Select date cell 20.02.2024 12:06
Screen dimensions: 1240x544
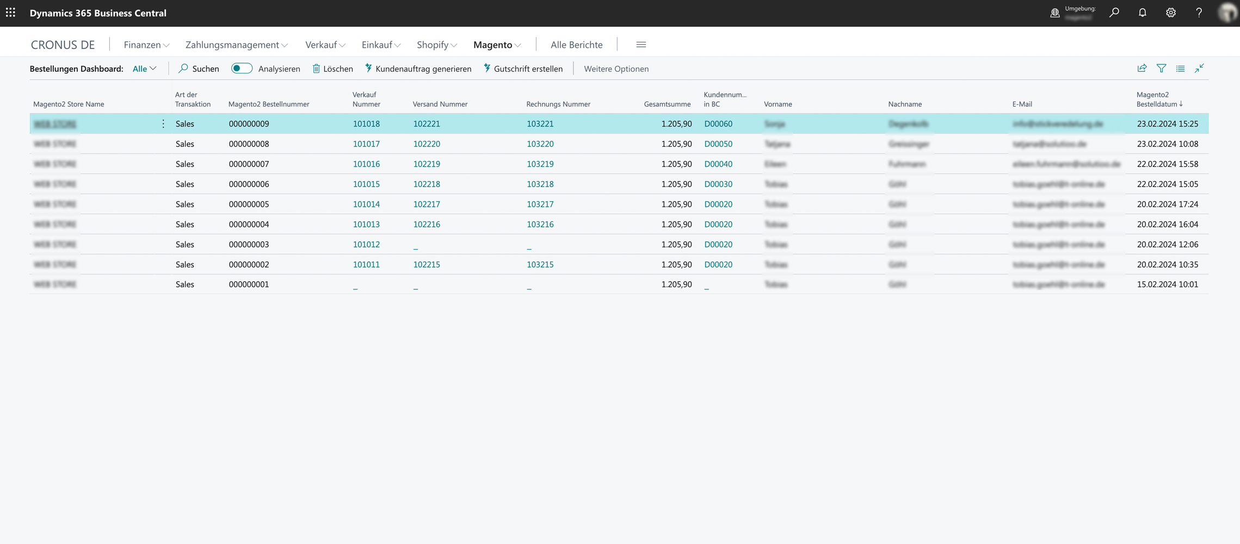(x=1167, y=245)
